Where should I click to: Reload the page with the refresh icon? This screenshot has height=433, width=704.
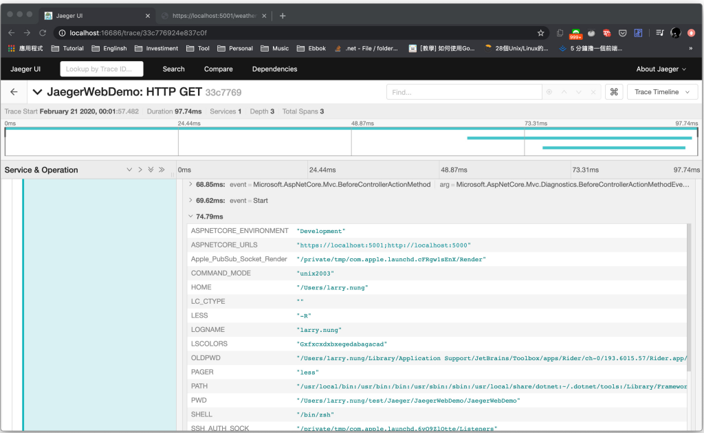click(x=43, y=33)
